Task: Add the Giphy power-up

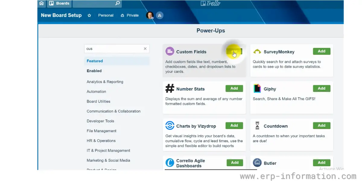Action: click(322, 88)
